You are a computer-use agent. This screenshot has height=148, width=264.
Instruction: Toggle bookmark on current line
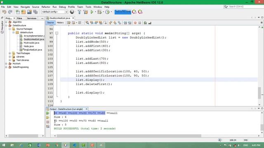[x=120, y=23]
